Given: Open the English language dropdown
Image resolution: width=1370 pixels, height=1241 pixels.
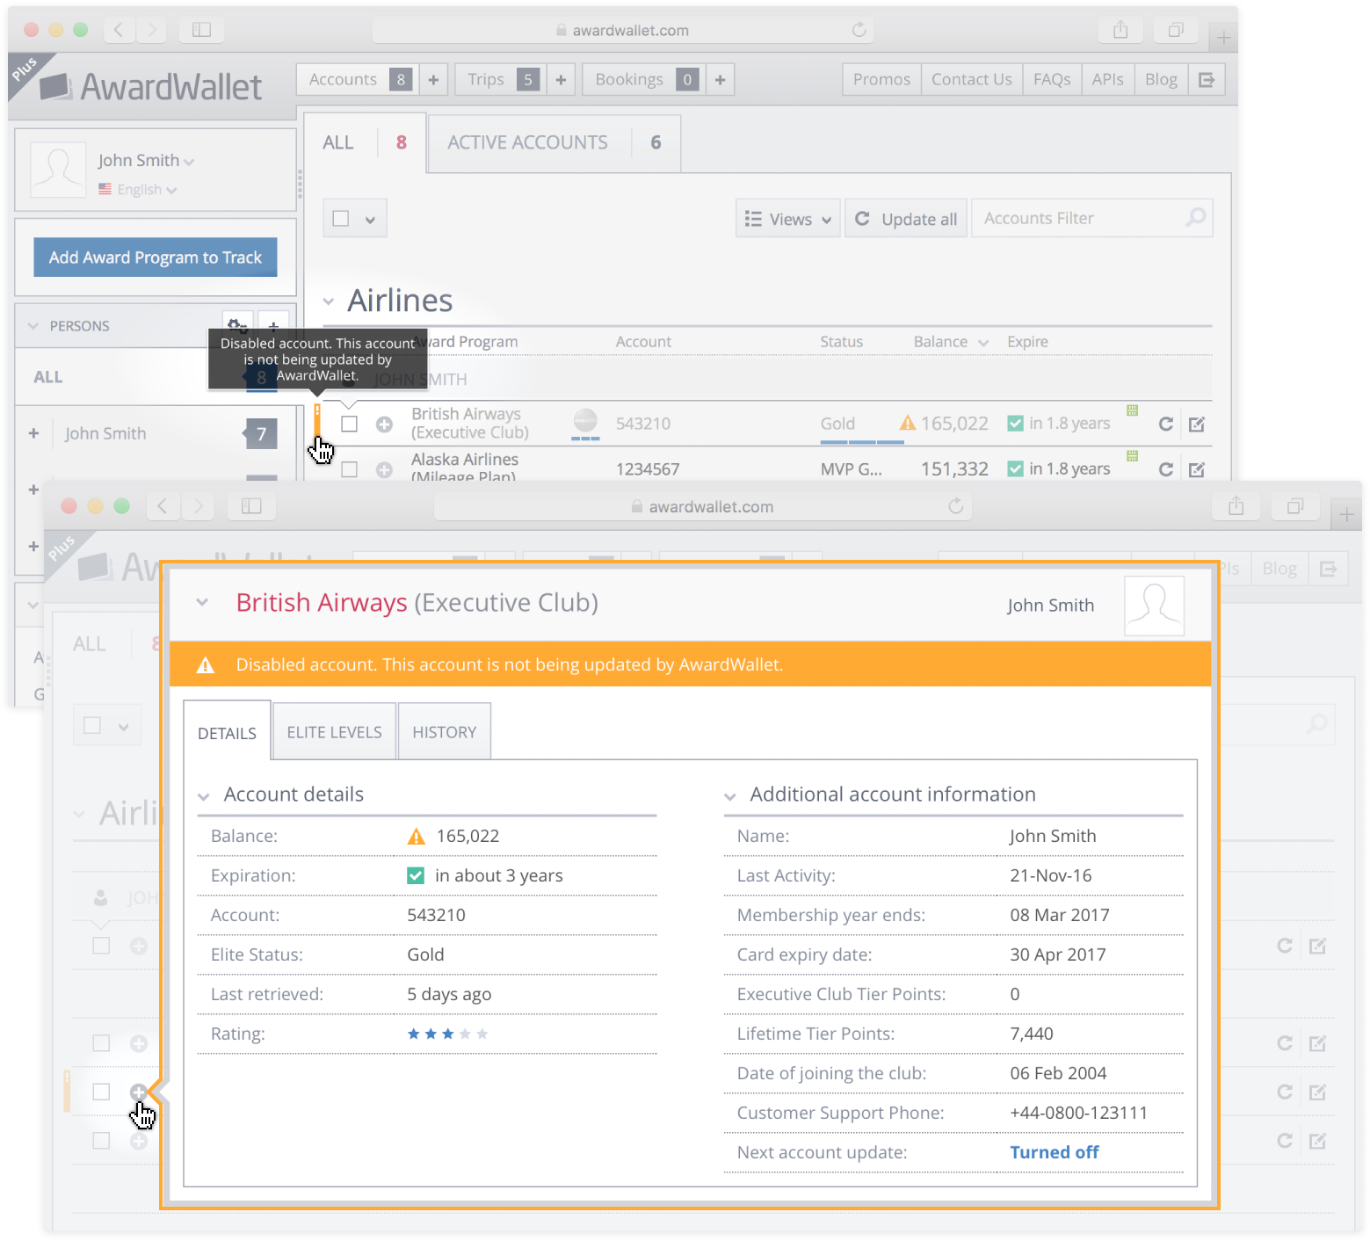Looking at the screenshot, I should coord(138,189).
